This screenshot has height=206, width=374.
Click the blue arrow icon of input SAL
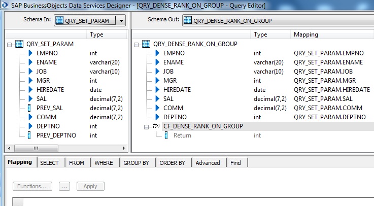(30, 99)
